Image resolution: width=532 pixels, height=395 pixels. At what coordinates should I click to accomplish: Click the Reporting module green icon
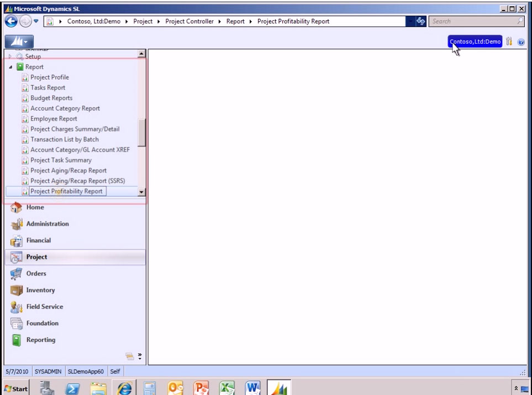coord(16,340)
